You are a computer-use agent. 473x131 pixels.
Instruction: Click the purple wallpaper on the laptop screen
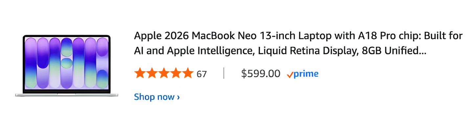[67, 62]
